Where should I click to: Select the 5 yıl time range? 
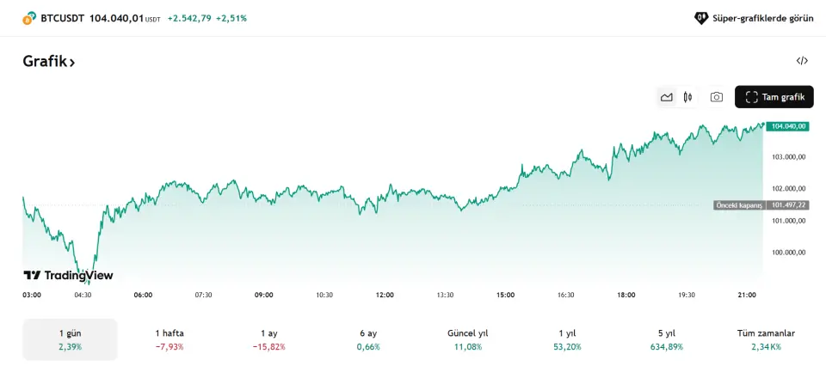(x=667, y=339)
